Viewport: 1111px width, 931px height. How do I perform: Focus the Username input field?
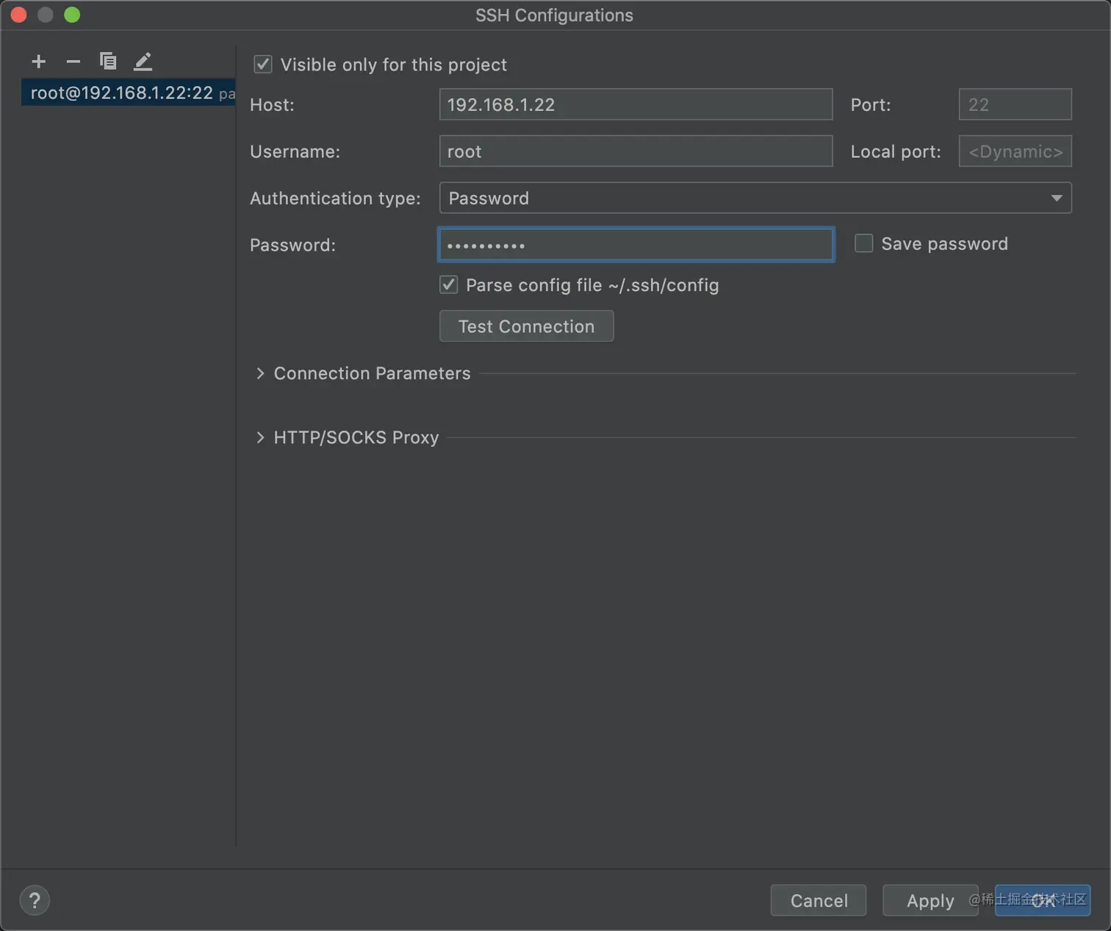pyautogui.click(x=636, y=151)
